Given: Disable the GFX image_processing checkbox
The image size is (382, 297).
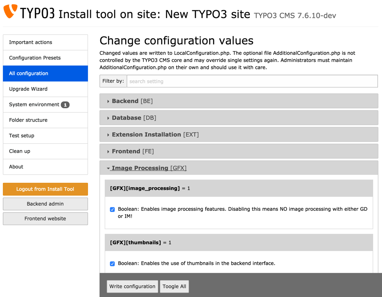Looking at the screenshot, I should point(112,209).
